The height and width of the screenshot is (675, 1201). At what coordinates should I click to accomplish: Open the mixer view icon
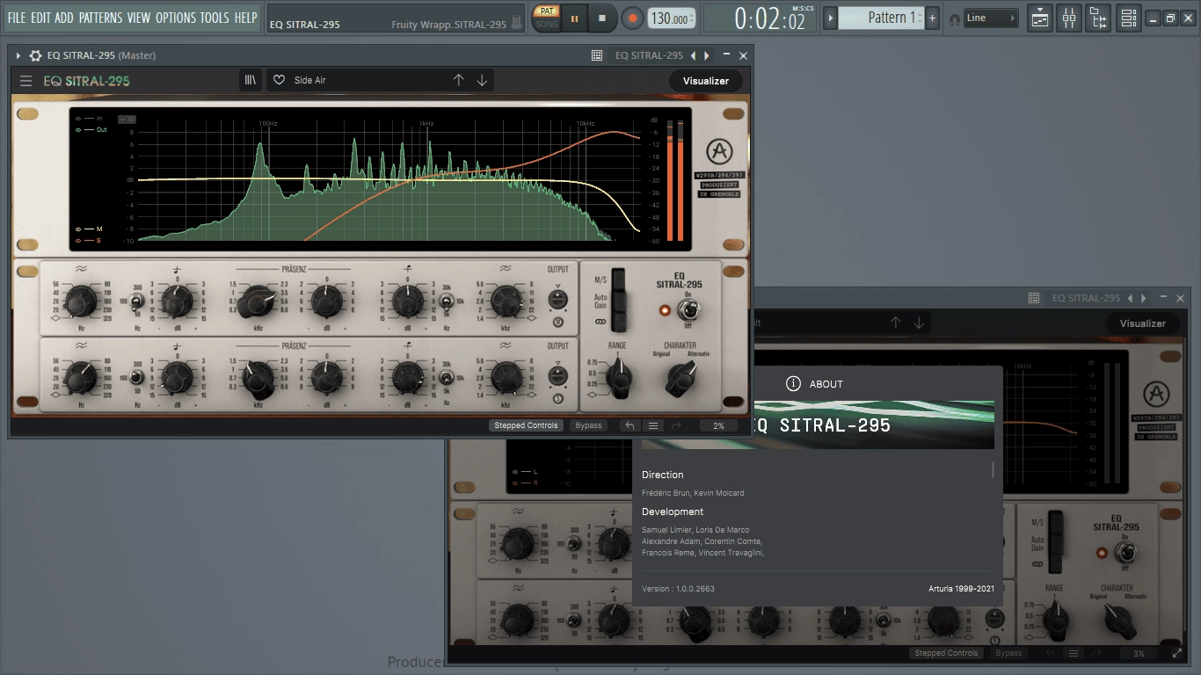click(1069, 18)
